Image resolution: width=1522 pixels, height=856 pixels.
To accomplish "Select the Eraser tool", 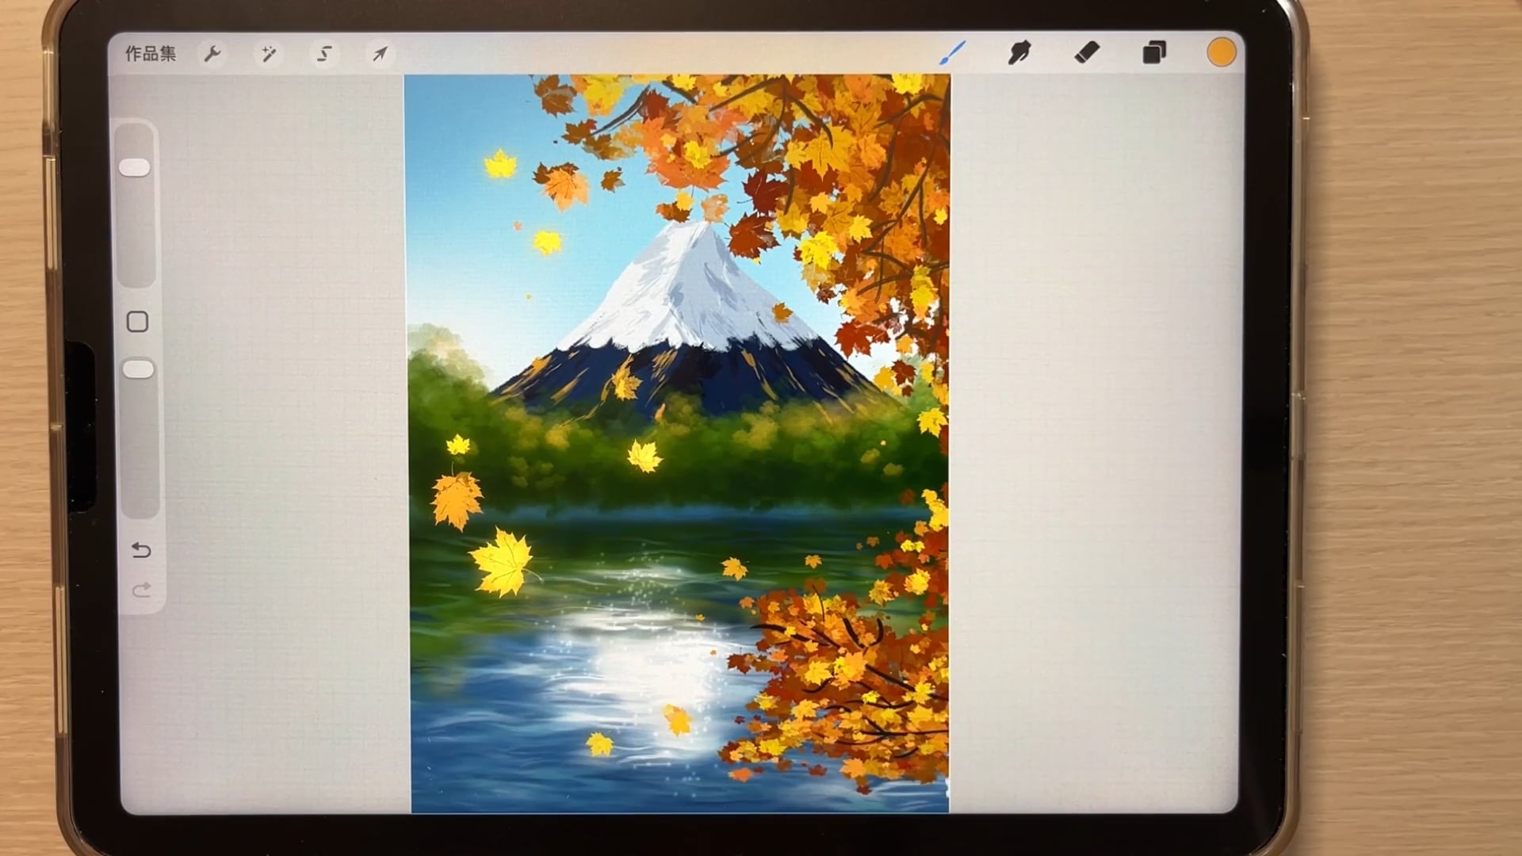I will point(1087,53).
